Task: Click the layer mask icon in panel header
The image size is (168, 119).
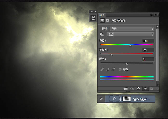Action: [107, 20]
